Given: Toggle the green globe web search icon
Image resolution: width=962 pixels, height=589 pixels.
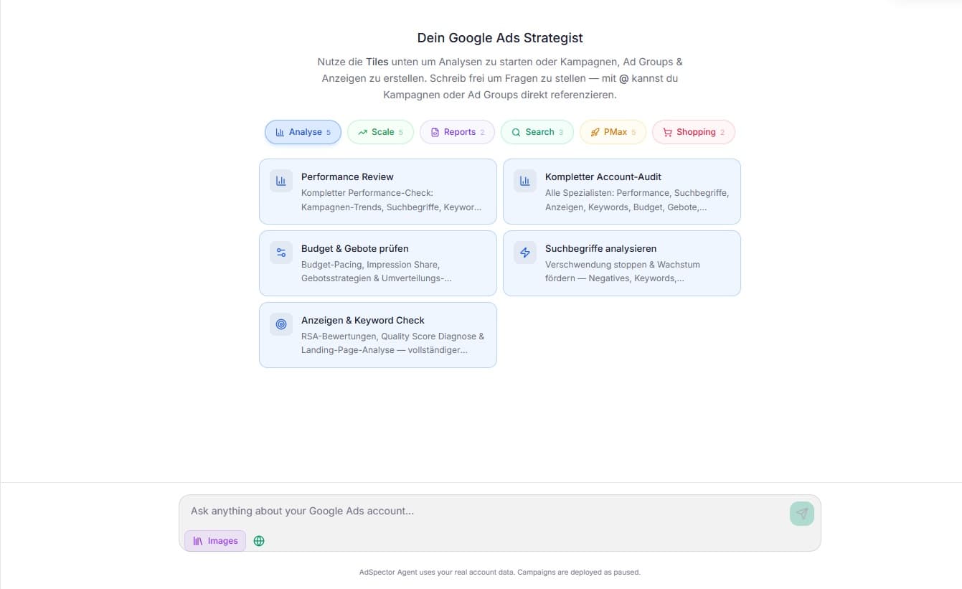Looking at the screenshot, I should (259, 541).
